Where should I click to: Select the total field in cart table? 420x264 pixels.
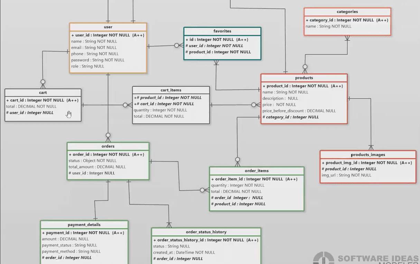pos(31,107)
